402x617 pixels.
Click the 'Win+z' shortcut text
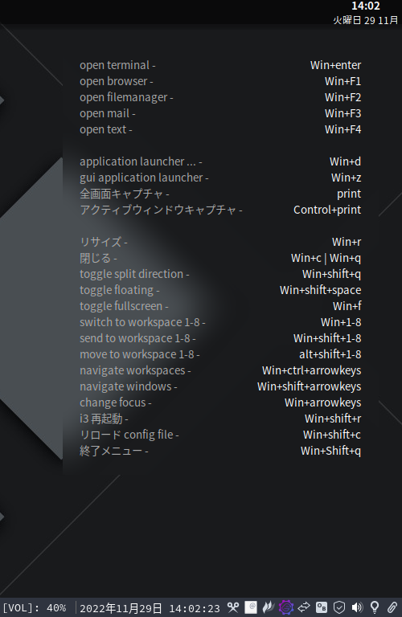(x=346, y=178)
